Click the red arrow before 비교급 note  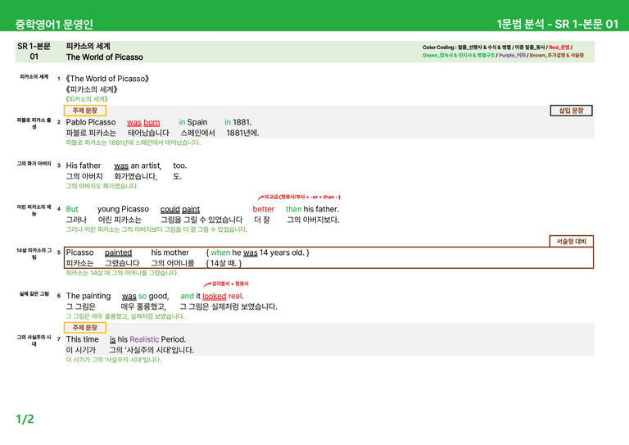click(260, 198)
